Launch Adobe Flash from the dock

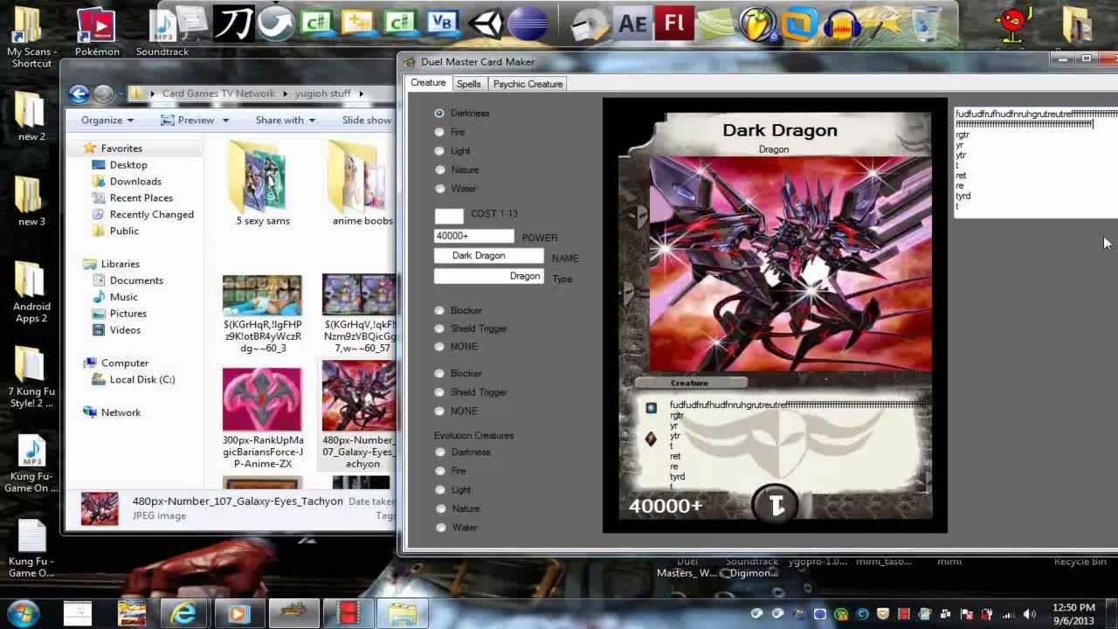674,24
